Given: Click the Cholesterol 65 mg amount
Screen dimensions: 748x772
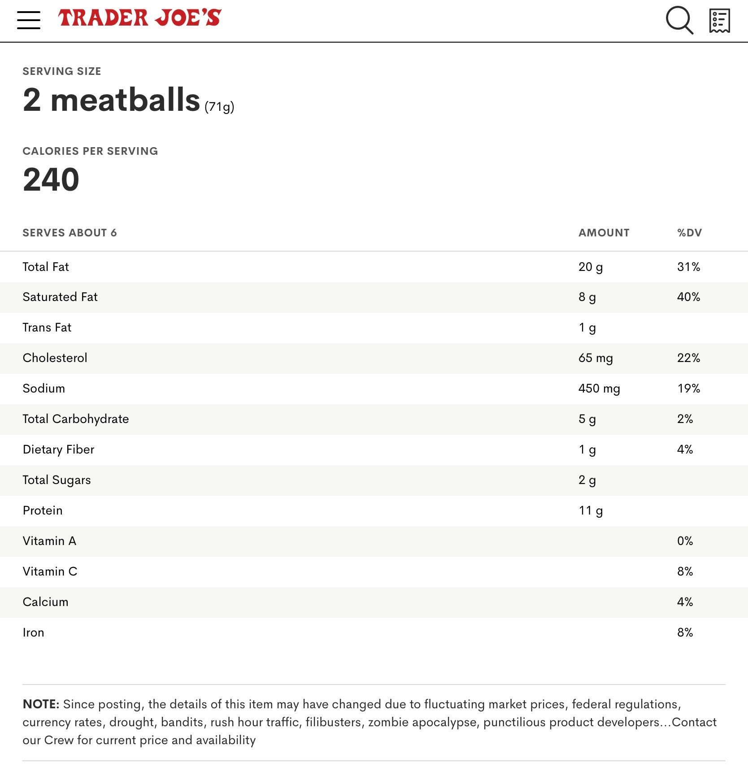Looking at the screenshot, I should [596, 358].
